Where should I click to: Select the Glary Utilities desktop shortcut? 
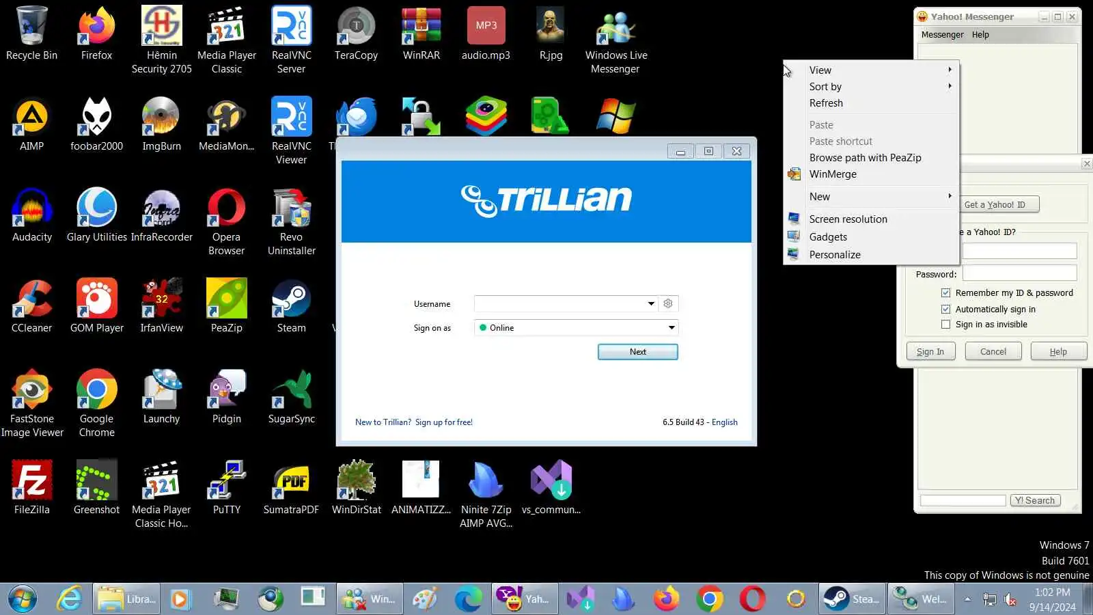(x=96, y=216)
